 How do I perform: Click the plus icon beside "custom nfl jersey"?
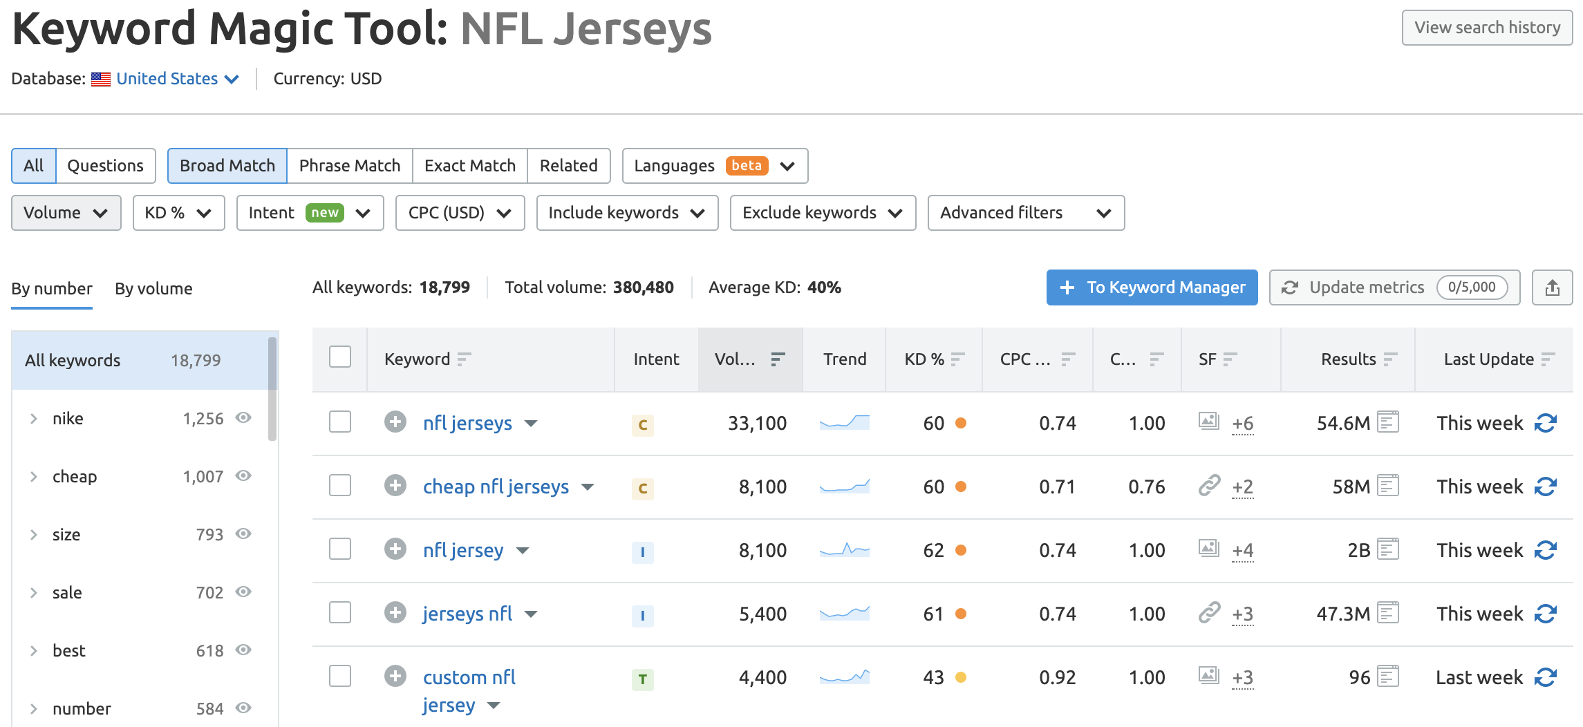[395, 677]
